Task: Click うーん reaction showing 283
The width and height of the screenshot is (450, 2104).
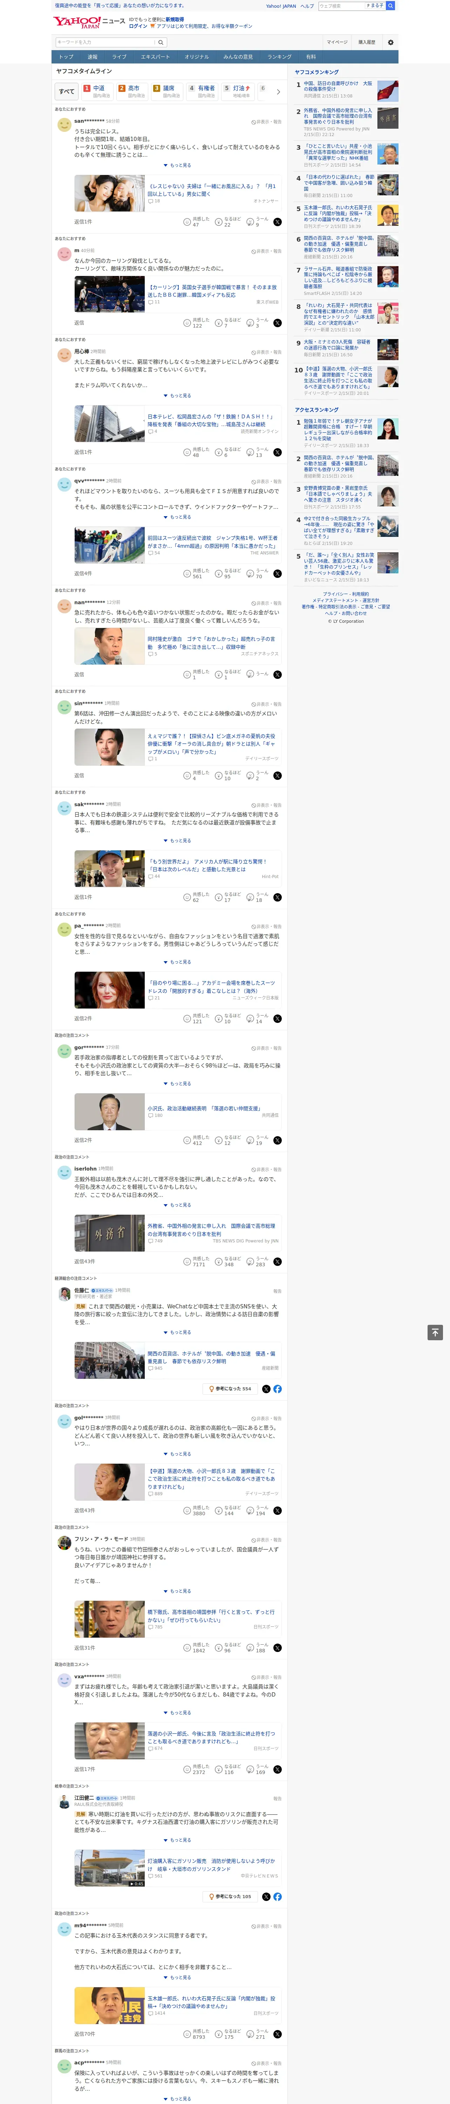Action: click(x=257, y=1262)
